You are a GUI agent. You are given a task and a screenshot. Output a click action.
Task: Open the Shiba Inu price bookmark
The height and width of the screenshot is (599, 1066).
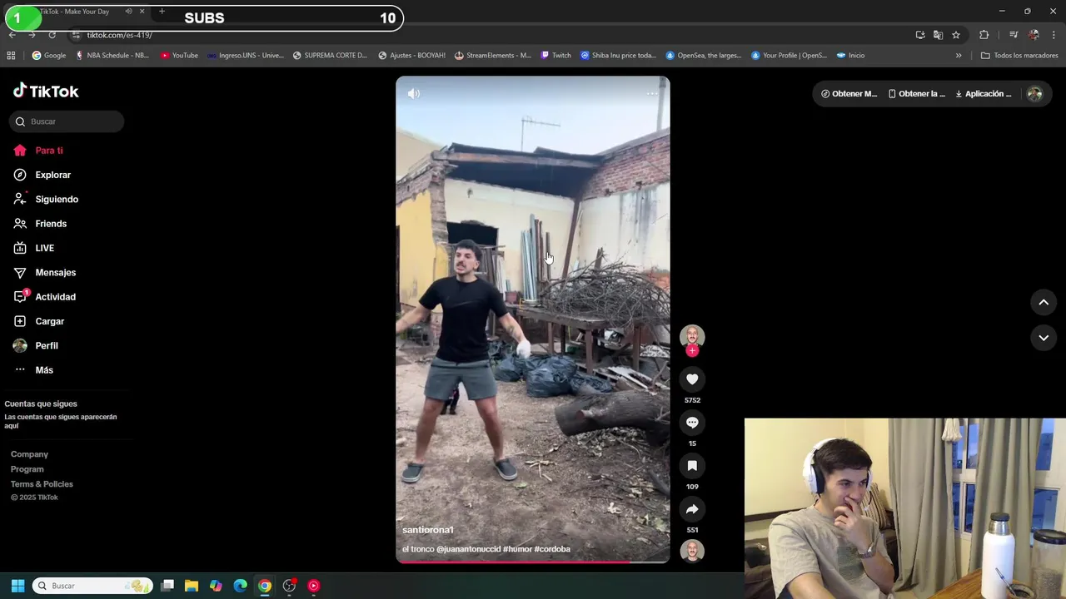[619, 56]
